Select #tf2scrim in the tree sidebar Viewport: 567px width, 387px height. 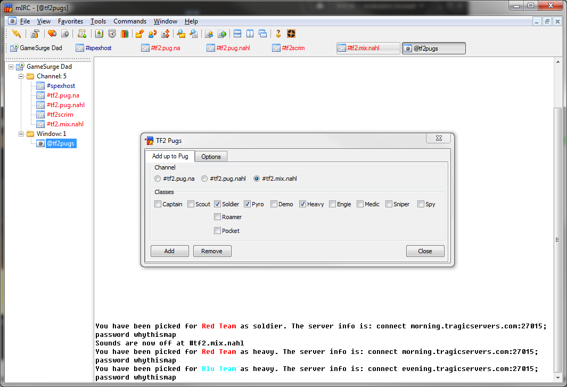(x=60, y=115)
